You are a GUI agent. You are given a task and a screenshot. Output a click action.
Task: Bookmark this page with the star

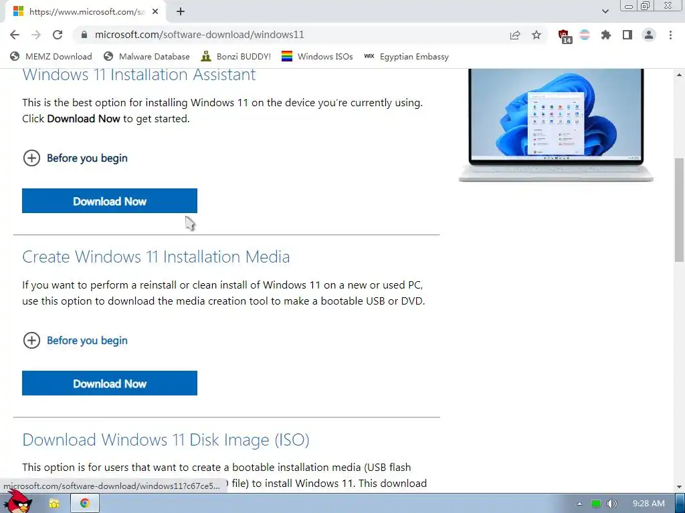pyautogui.click(x=536, y=35)
